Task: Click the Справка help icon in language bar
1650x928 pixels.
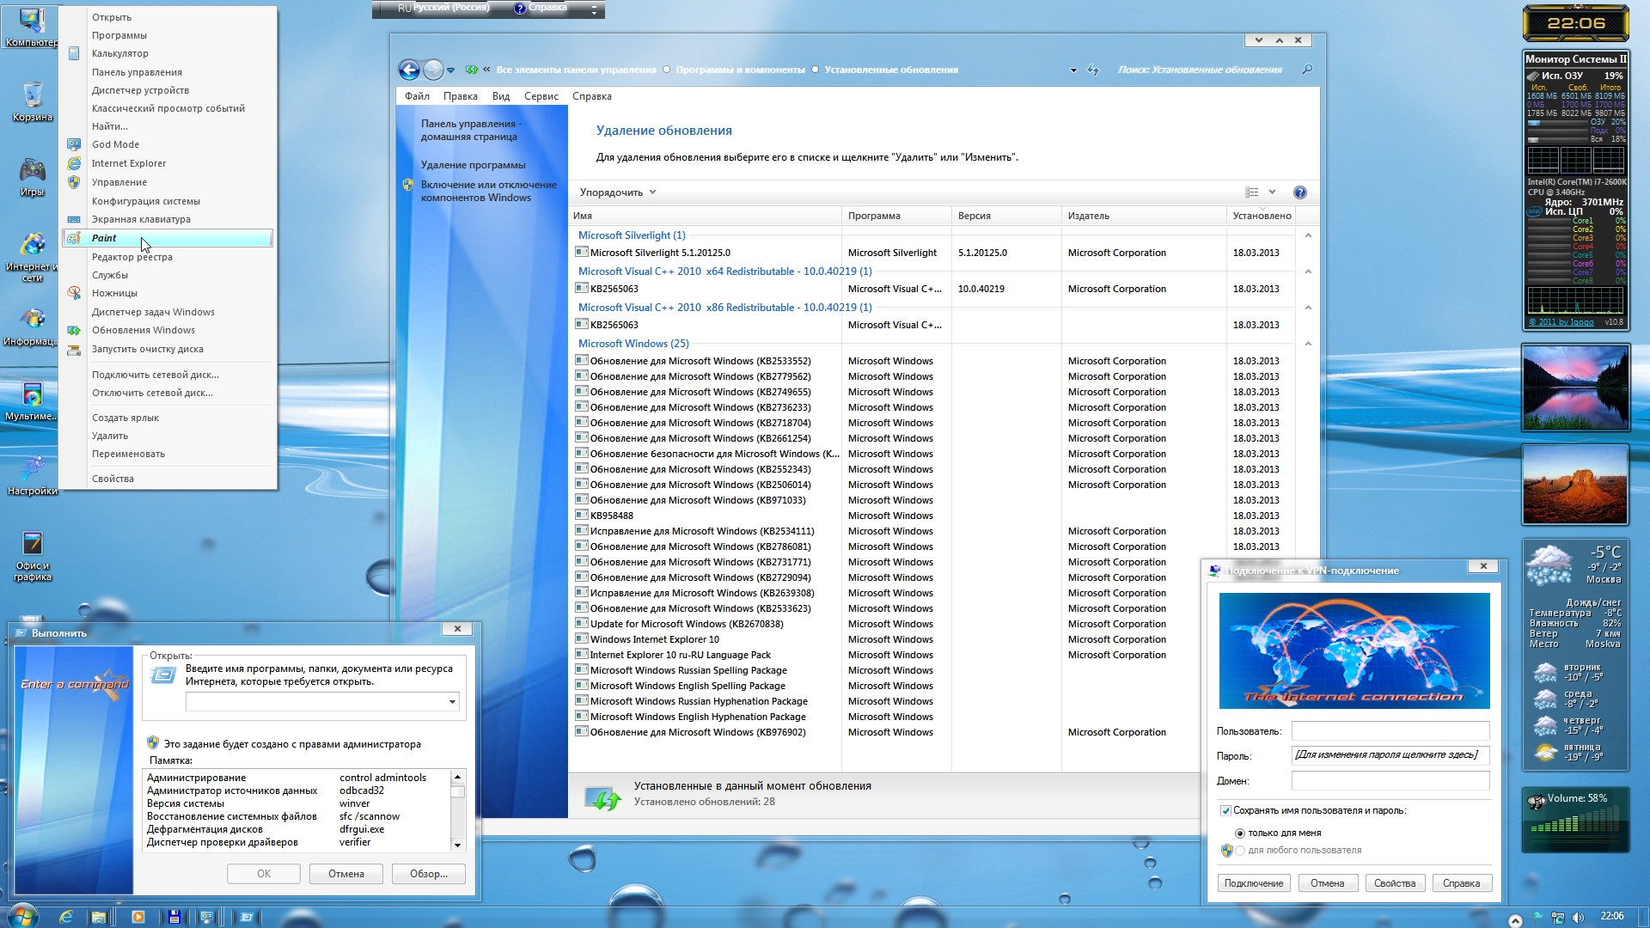Action: (x=520, y=8)
